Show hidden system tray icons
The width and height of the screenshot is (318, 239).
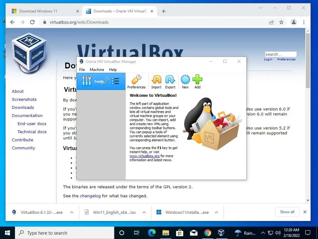(263, 233)
